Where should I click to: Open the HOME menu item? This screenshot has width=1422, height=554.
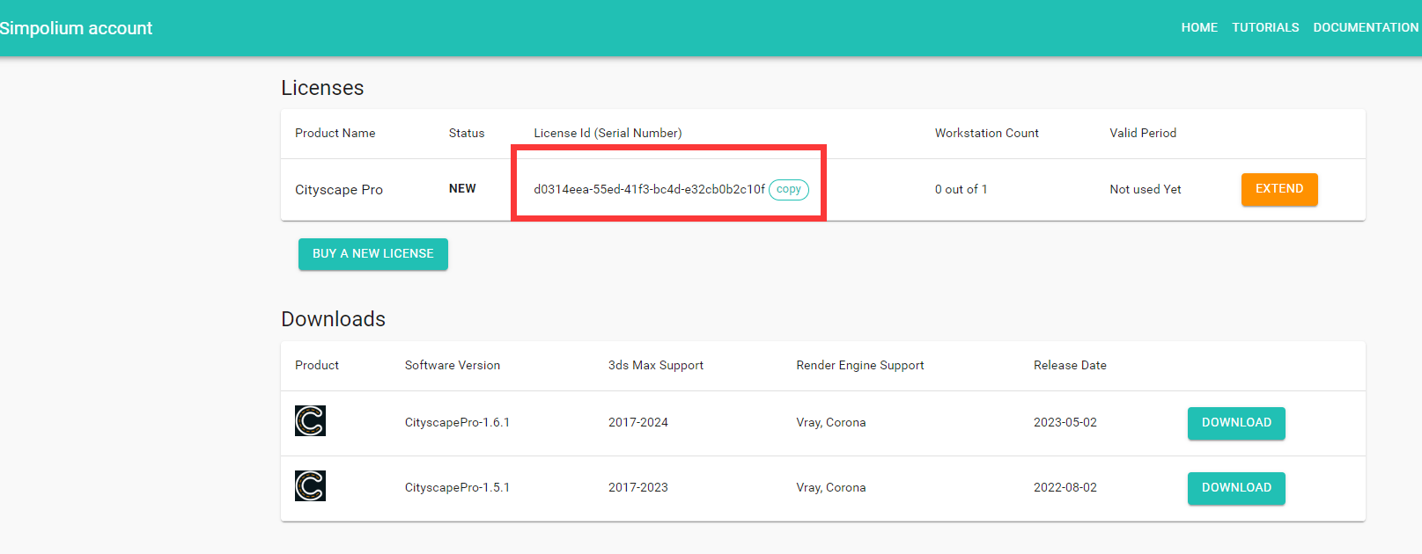tap(1199, 27)
